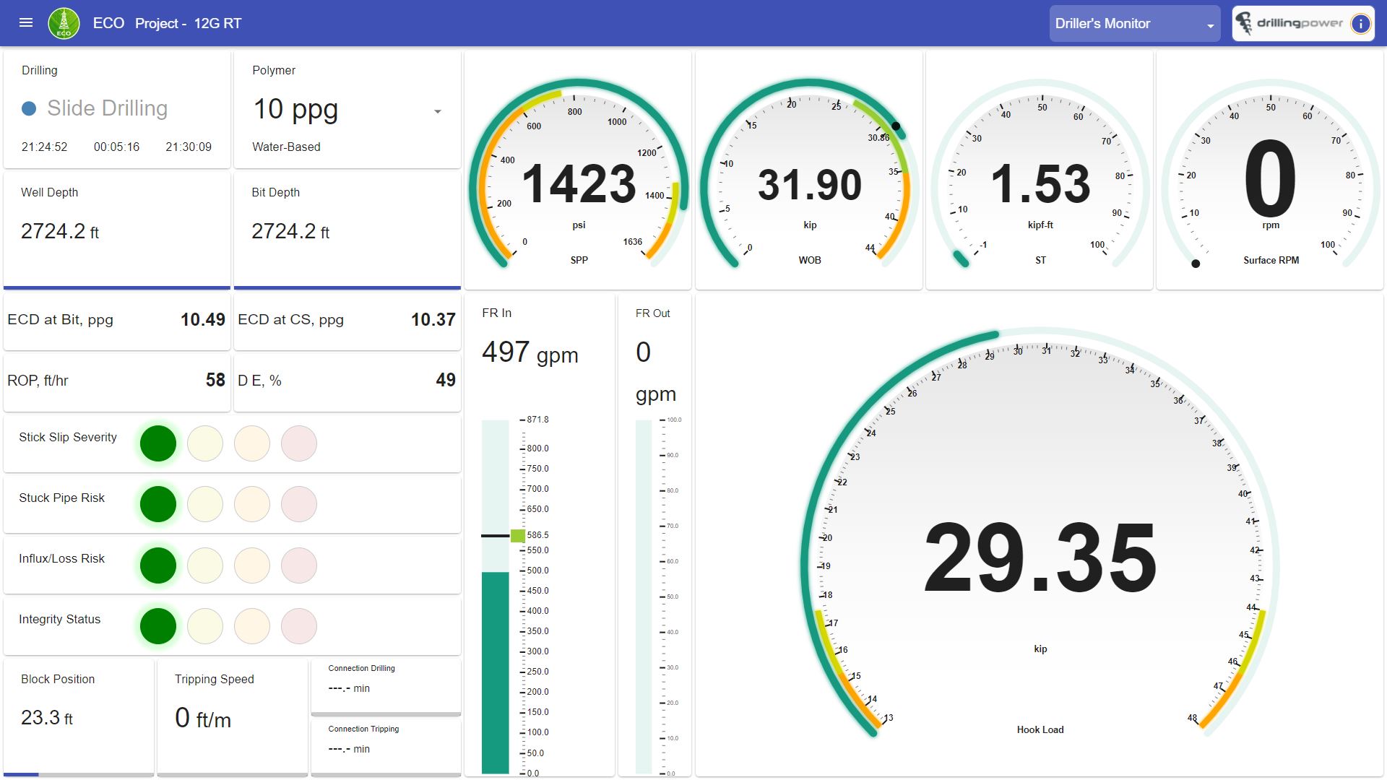
Task: Expand the Polymer 10 ppg mud dropdown
Action: pos(437,111)
